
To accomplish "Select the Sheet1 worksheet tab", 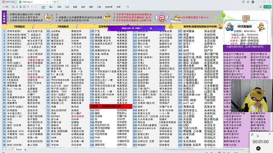I will [19, 150].
